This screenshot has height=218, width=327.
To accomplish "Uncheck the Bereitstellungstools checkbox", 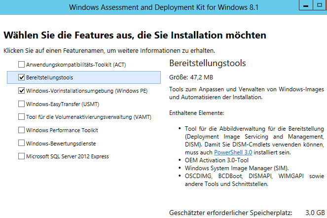I will pos(21,77).
